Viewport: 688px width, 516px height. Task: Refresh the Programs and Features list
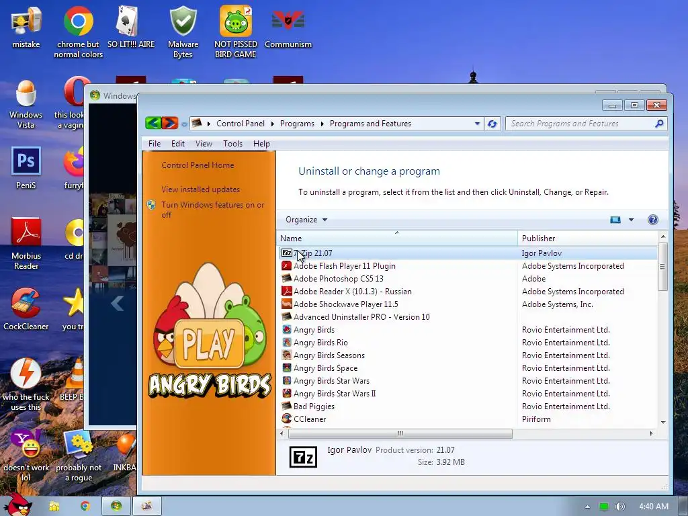pos(492,124)
